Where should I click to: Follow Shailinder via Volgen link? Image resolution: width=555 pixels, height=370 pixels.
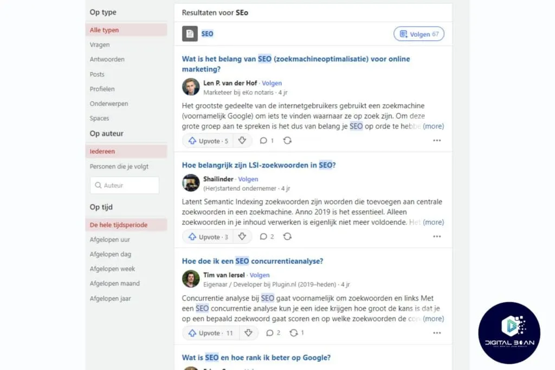[248, 179]
